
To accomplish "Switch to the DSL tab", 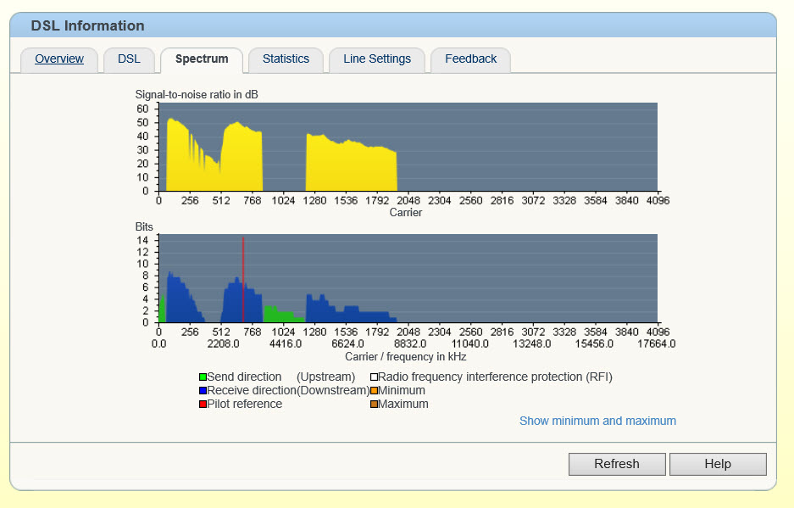I will pyautogui.click(x=129, y=59).
